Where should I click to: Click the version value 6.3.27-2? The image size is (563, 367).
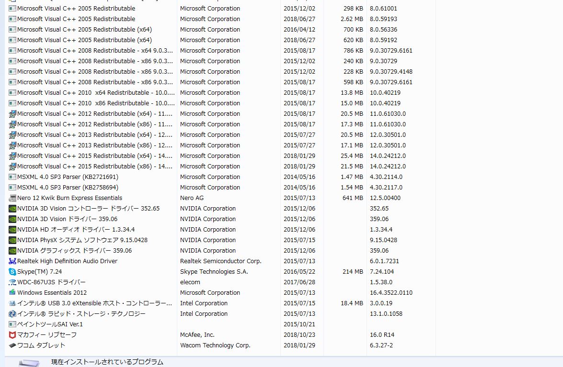[381, 345]
